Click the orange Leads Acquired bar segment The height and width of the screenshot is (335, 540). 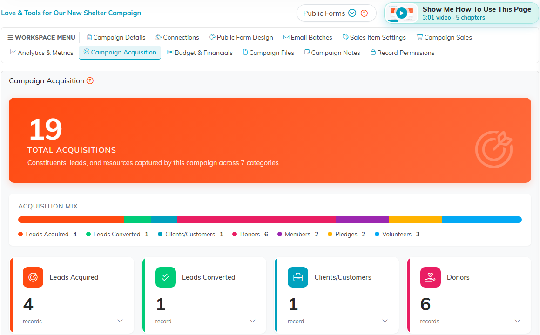(71, 220)
